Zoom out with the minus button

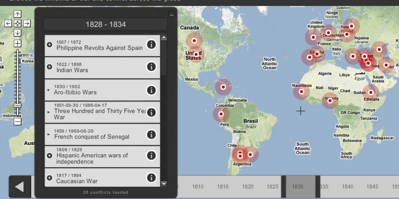[18, 122]
